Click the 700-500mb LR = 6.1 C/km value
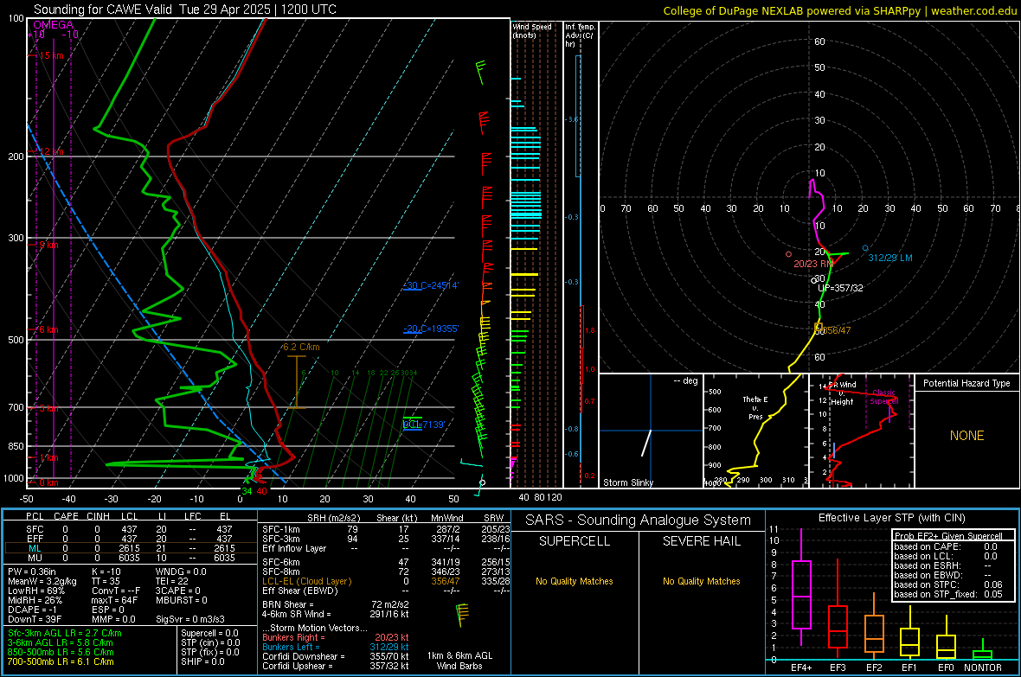This screenshot has width=1021, height=677. coord(61,661)
